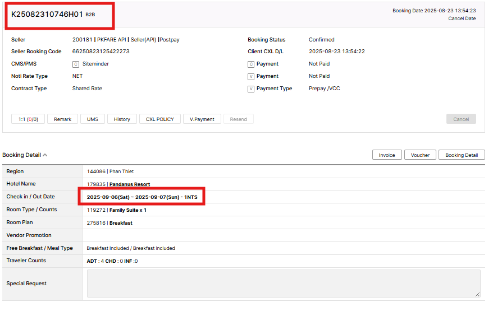
Task: Click the V icon beside Payment Not Paid
Action: tap(251, 77)
